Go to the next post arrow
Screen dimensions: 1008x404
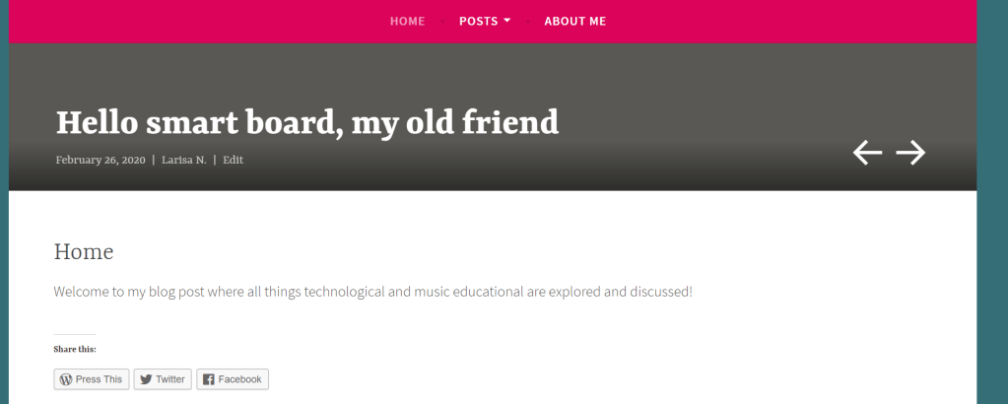[910, 152]
